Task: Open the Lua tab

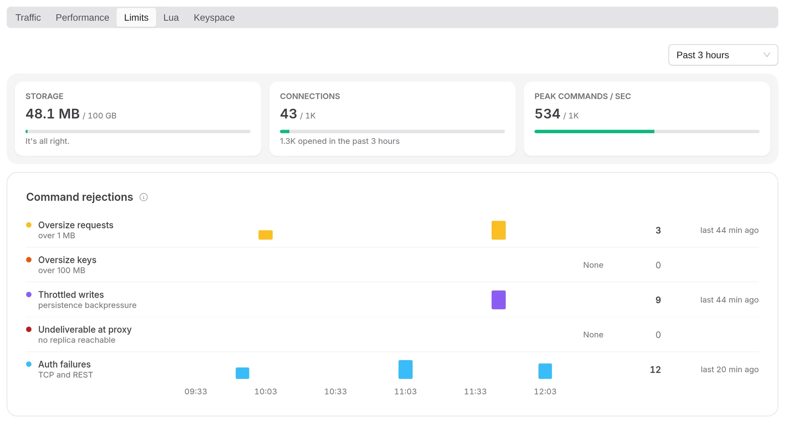Action: (x=171, y=18)
